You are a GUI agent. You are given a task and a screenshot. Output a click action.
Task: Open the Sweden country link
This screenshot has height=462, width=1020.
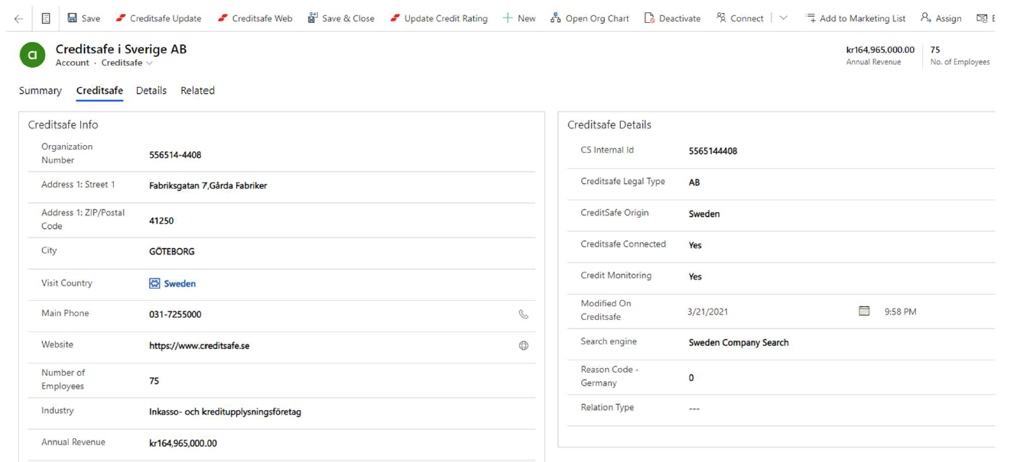(x=180, y=284)
